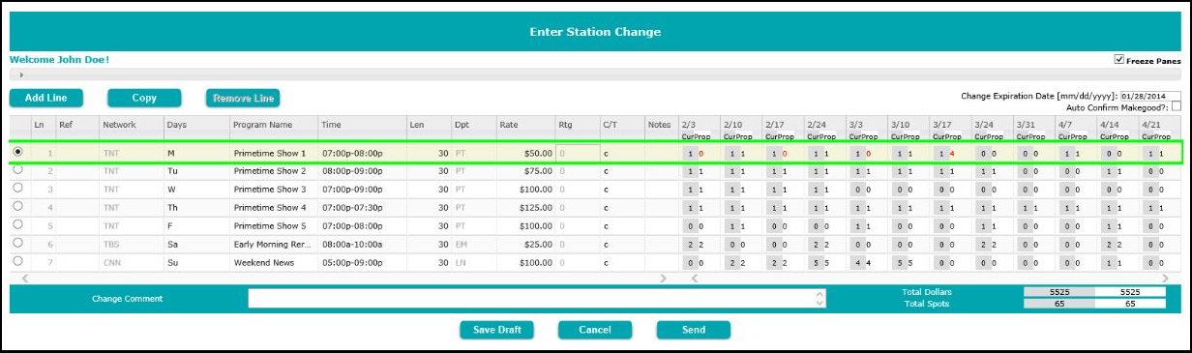Click the $50.00 rate cell
Screen dimensions: 1192x353
[x=539, y=154]
